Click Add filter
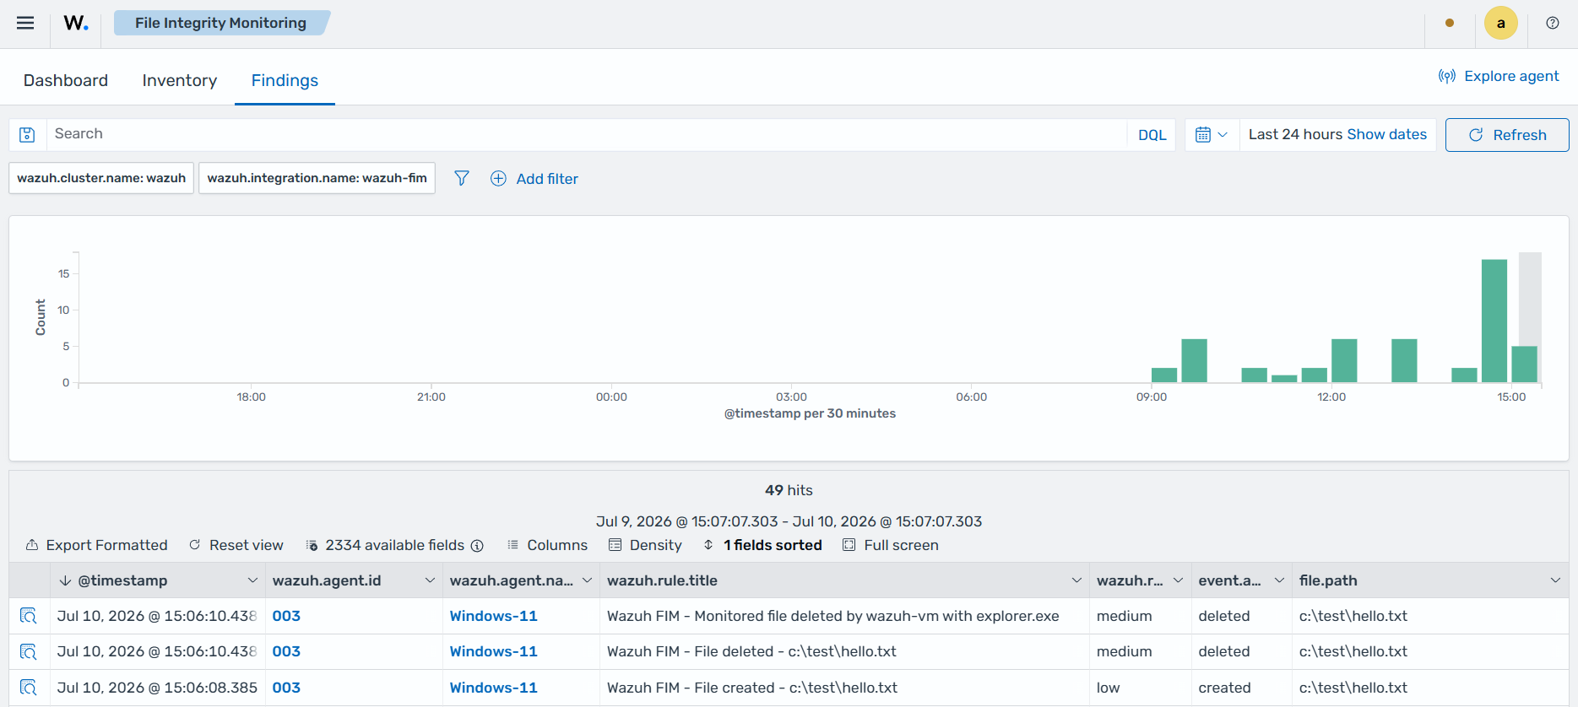 (534, 179)
